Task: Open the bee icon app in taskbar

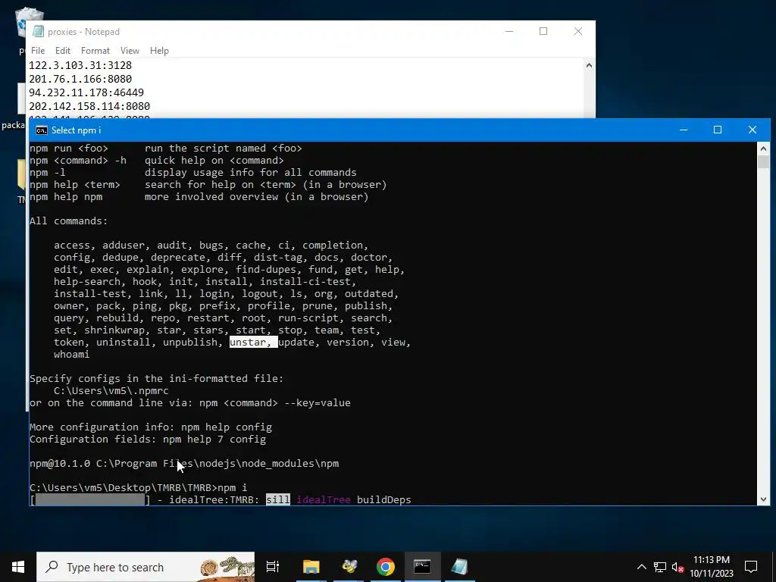Action: pos(349,567)
